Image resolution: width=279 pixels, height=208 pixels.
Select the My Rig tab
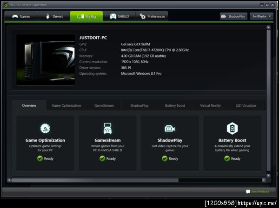click(x=86, y=17)
